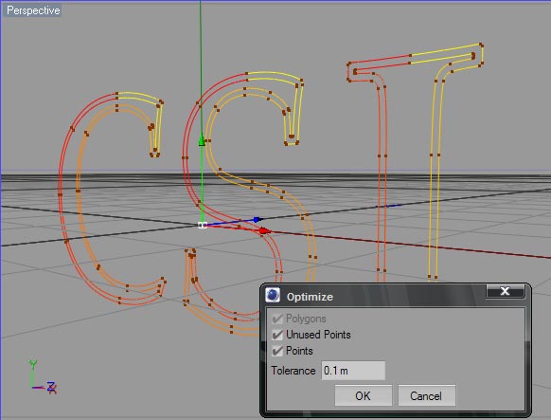Click OK in the Optimize dialog
The image size is (551, 420).
[x=363, y=395]
